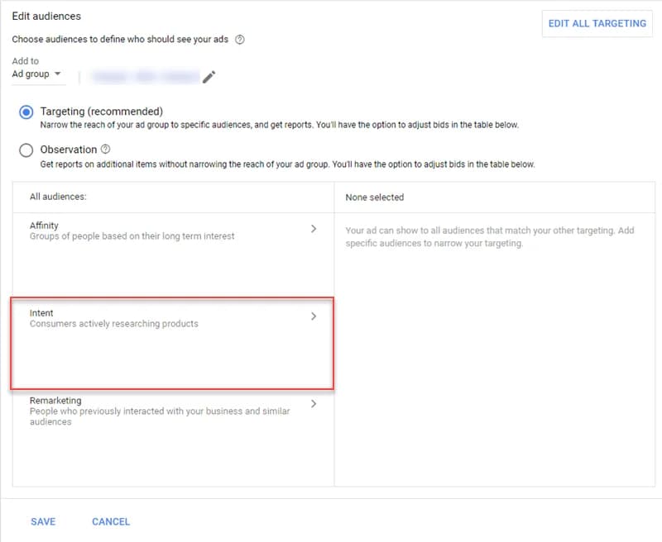
Task: Open help icon next to audiences description
Action: (x=239, y=40)
